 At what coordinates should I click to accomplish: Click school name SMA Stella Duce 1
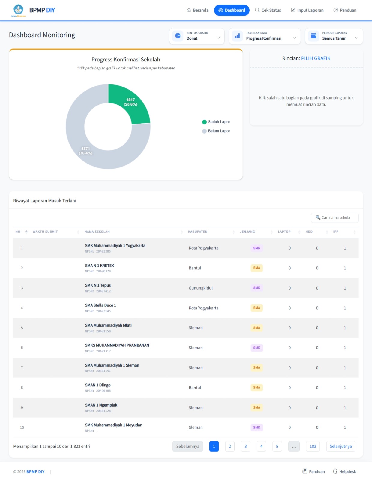(100, 305)
